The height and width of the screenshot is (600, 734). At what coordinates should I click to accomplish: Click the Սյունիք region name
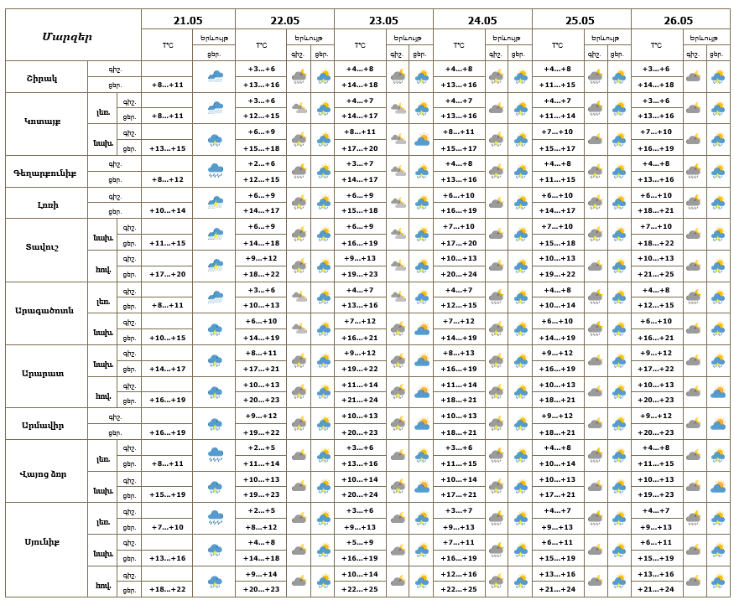(x=42, y=542)
